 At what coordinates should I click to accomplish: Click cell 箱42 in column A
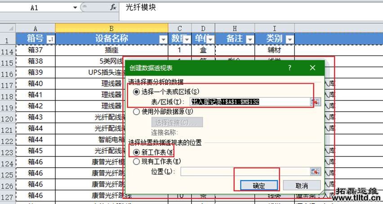coord(36,106)
